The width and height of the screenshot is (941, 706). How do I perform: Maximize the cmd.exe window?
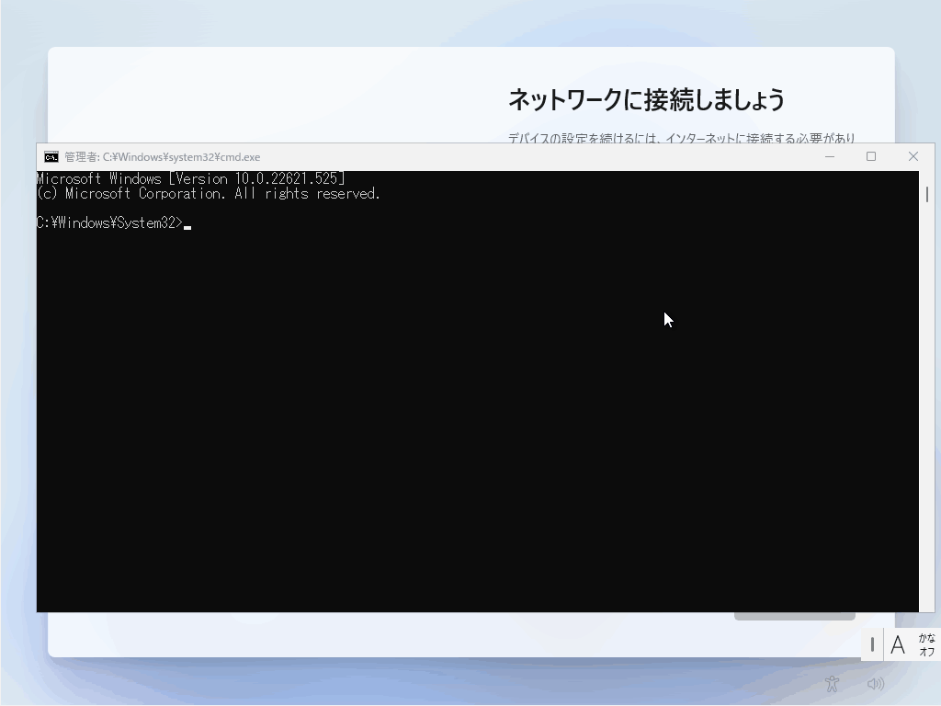[871, 156]
